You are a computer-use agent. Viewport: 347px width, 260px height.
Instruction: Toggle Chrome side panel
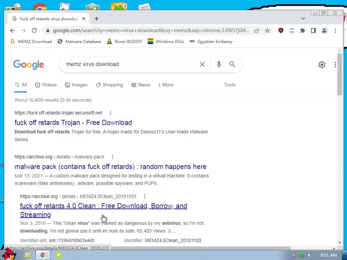[x=313, y=30]
